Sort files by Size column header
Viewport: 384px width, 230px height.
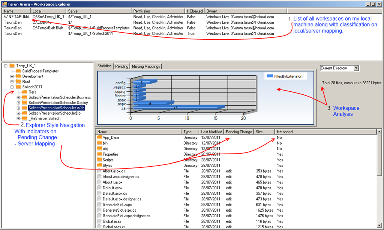click(264, 132)
